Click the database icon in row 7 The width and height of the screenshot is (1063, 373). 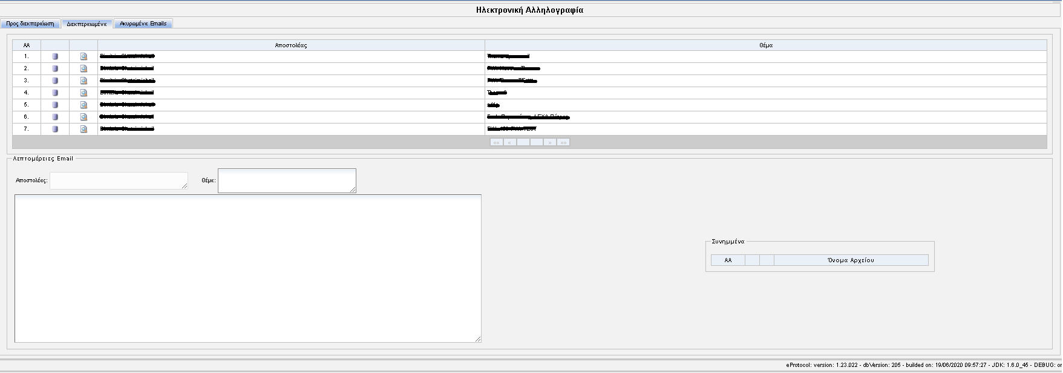point(55,129)
